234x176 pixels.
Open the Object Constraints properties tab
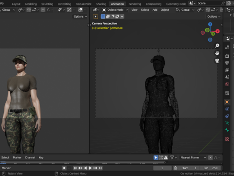(x=227, y=116)
